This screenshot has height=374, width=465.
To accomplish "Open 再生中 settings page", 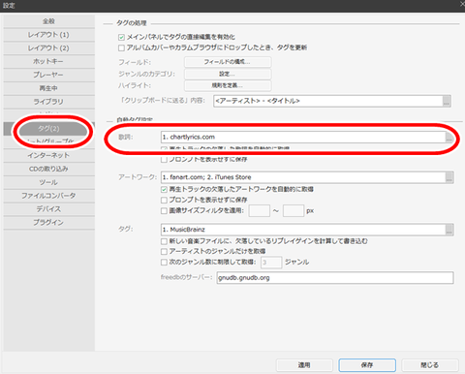I will tap(48, 88).
